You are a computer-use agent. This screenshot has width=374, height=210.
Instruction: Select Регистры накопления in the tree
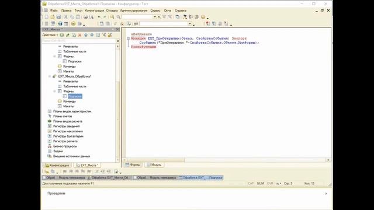[68, 131]
